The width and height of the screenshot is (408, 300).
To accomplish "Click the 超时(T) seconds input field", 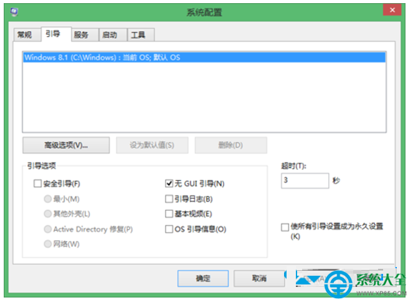I will (305, 180).
